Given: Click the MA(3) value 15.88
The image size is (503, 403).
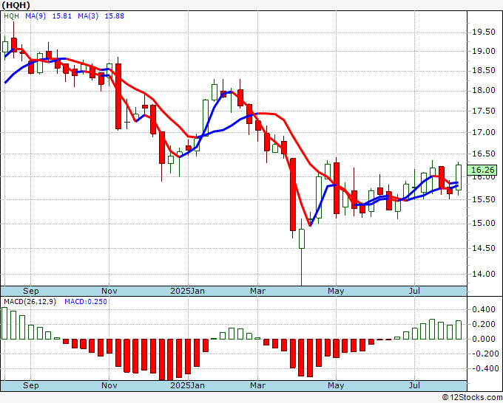Looking at the screenshot, I should click(114, 16).
